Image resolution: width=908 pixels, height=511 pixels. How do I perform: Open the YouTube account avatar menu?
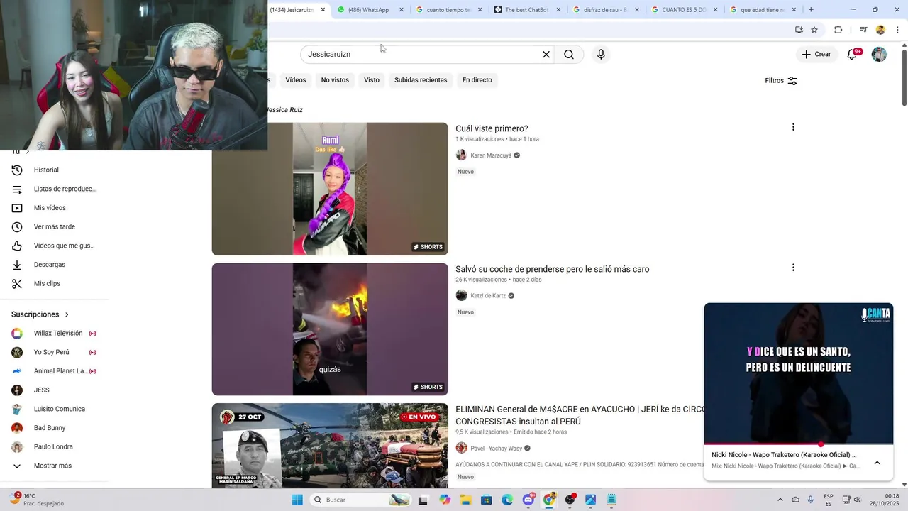pos(879,54)
